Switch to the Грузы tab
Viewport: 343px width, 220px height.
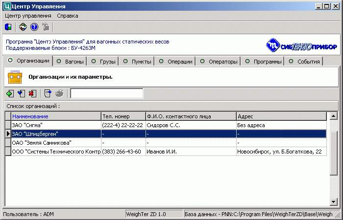[103, 62]
